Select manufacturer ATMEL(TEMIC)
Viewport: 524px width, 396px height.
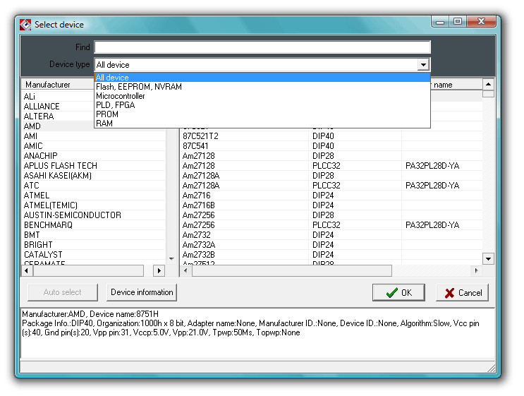click(94, 205)
